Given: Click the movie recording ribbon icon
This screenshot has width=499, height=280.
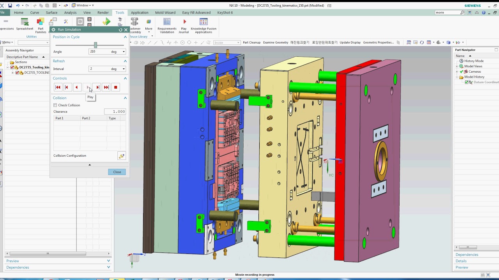Looking at the screenshot, I should pyautogui.click(x=80, y=21).
